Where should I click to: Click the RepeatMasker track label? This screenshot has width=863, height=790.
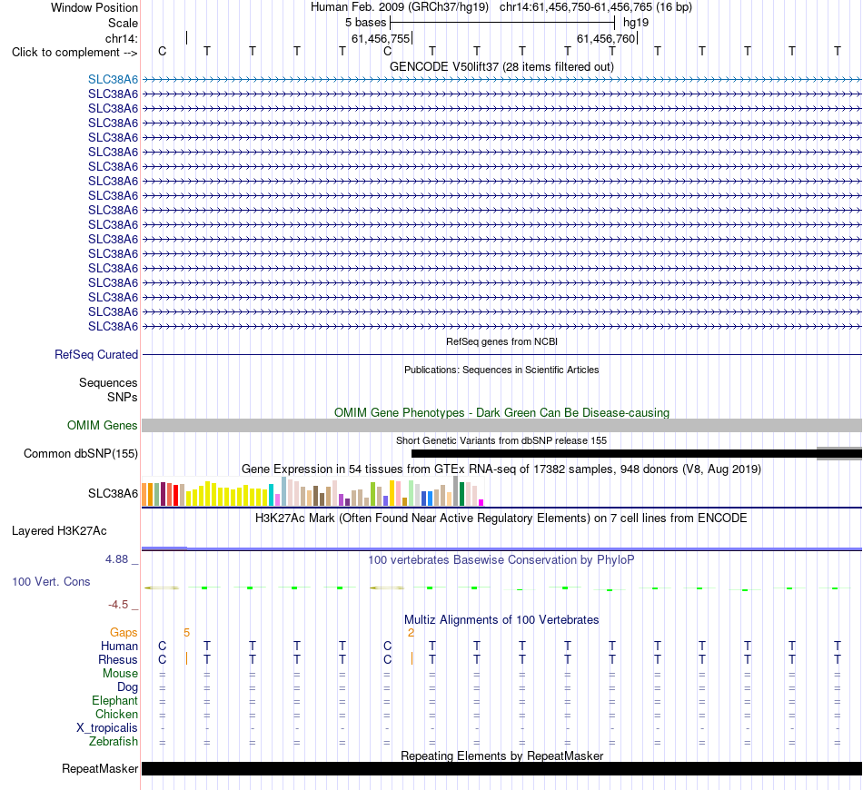click(100, 768)
